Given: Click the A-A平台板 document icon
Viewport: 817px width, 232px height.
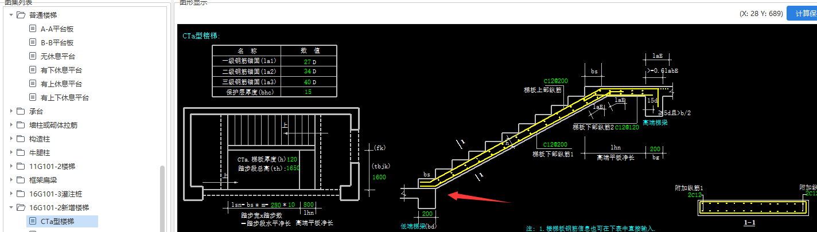Looking at the screenshot, I should tap(33, 29).
